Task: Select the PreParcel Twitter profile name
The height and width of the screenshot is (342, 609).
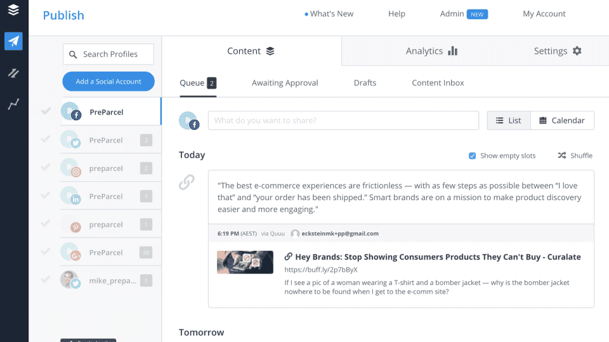Action: [x=106, y=141]
